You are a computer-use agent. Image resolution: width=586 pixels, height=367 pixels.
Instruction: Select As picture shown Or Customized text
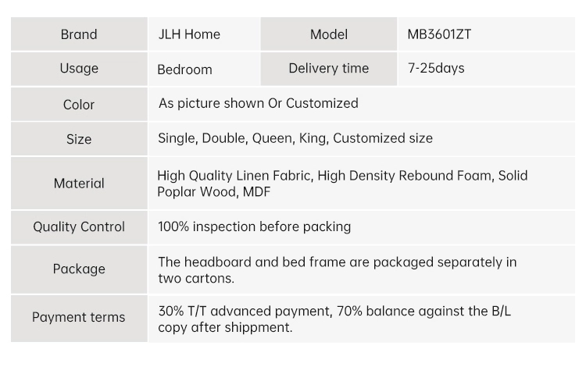pos(259,103)
